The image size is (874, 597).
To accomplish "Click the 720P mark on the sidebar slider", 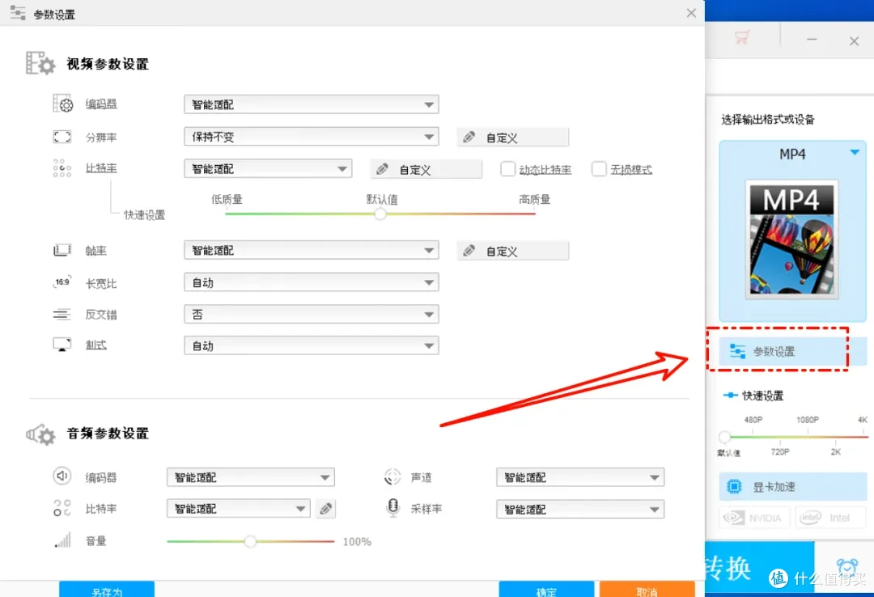I will tap(780, 451).
